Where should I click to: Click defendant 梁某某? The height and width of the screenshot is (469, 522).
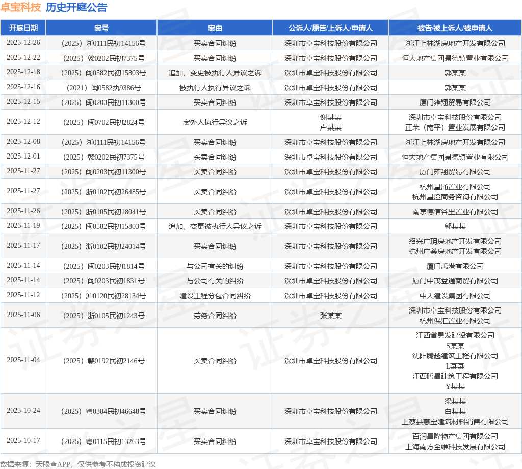click(x=455, y=401)
